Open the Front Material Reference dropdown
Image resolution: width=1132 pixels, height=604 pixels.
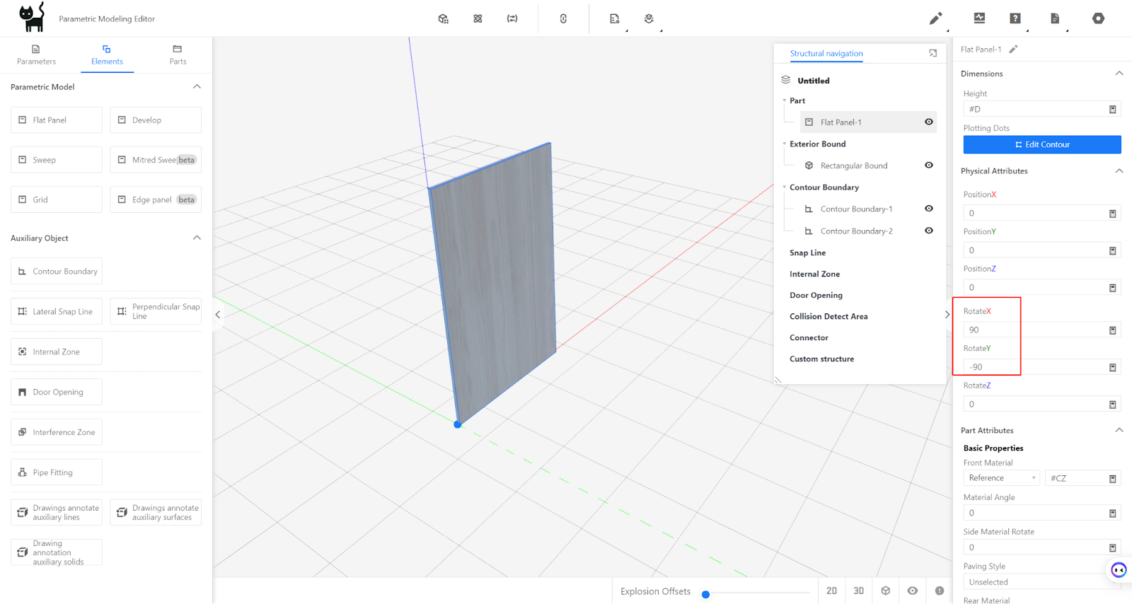tap(1001, 478)
